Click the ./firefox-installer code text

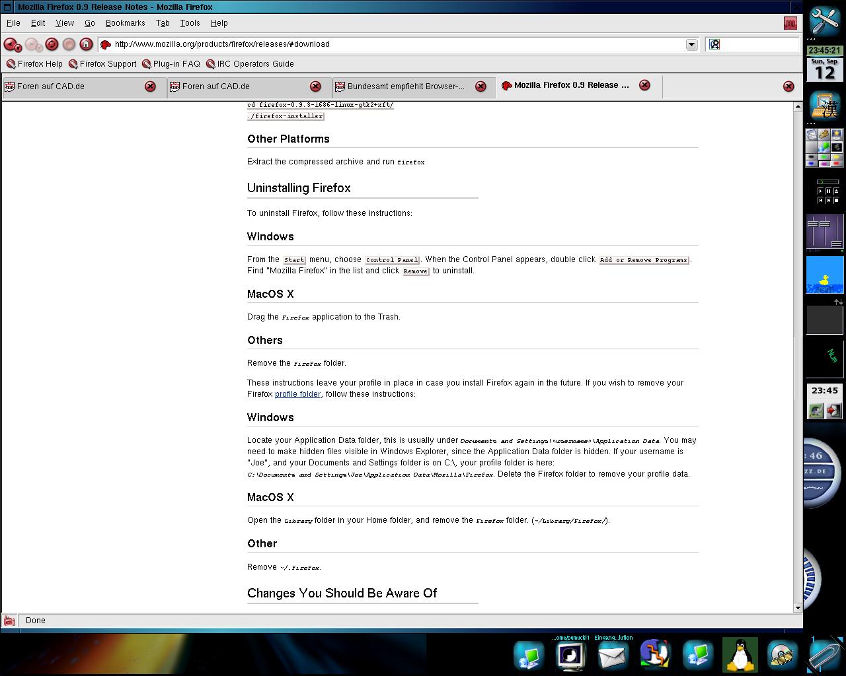click(x=286, y=116)
